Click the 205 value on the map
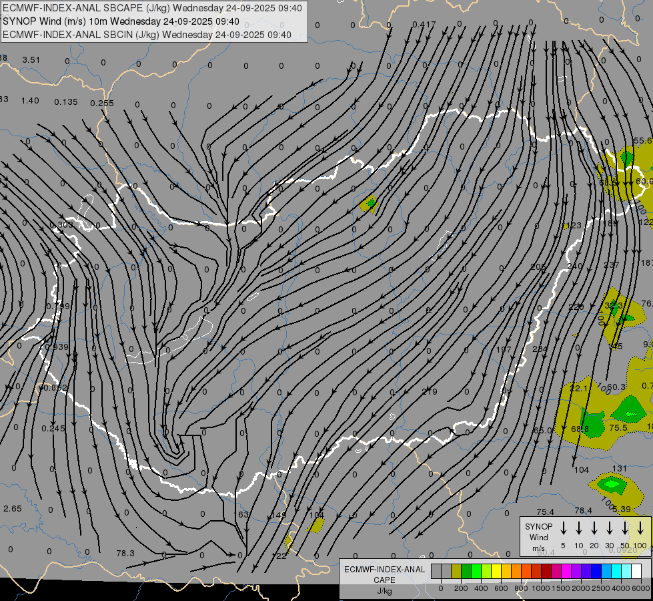The width and height of the screenshot is (653, 601). coord(538,266)
